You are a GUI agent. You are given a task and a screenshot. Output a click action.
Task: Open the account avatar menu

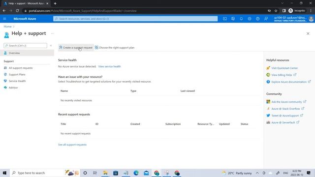[x=311, y=19]
